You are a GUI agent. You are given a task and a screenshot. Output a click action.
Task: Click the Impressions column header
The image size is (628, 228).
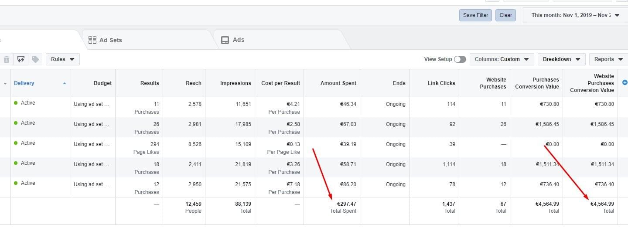coord(235,83)
